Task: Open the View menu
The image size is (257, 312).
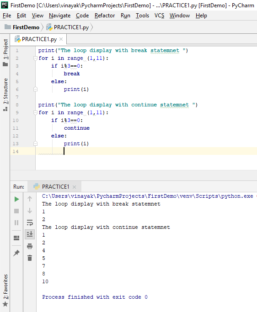Action: (37, 16)
